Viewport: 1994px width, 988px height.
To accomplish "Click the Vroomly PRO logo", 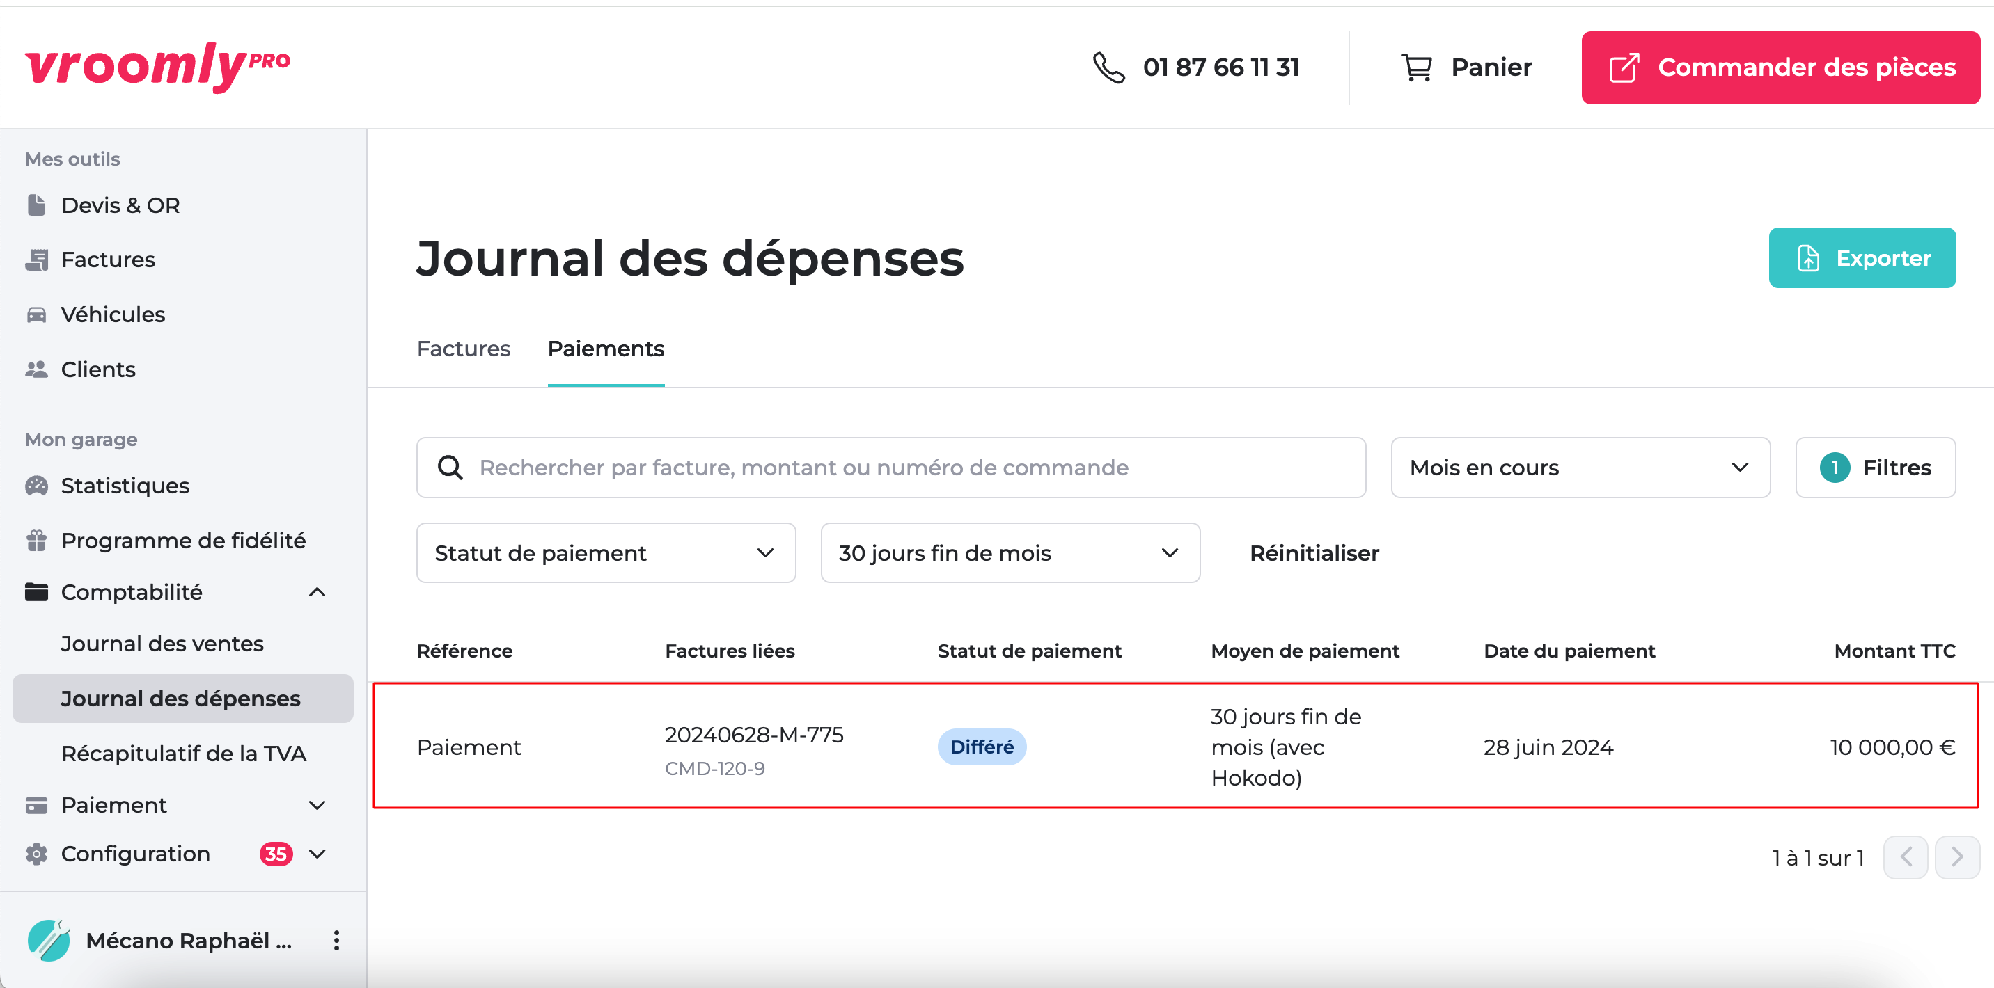I will pyautogui.click(x=157, y=67).
